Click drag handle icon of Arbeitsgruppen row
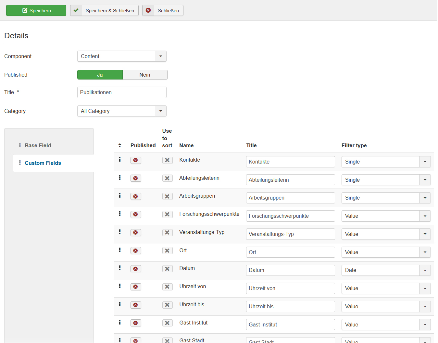The height and width of the screenshot is (343, 438). pyautogui.click(x=119, y=195)
